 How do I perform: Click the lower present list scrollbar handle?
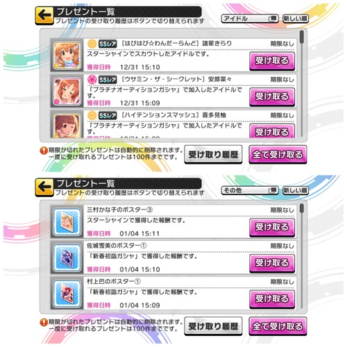click(x=302, y=208)
